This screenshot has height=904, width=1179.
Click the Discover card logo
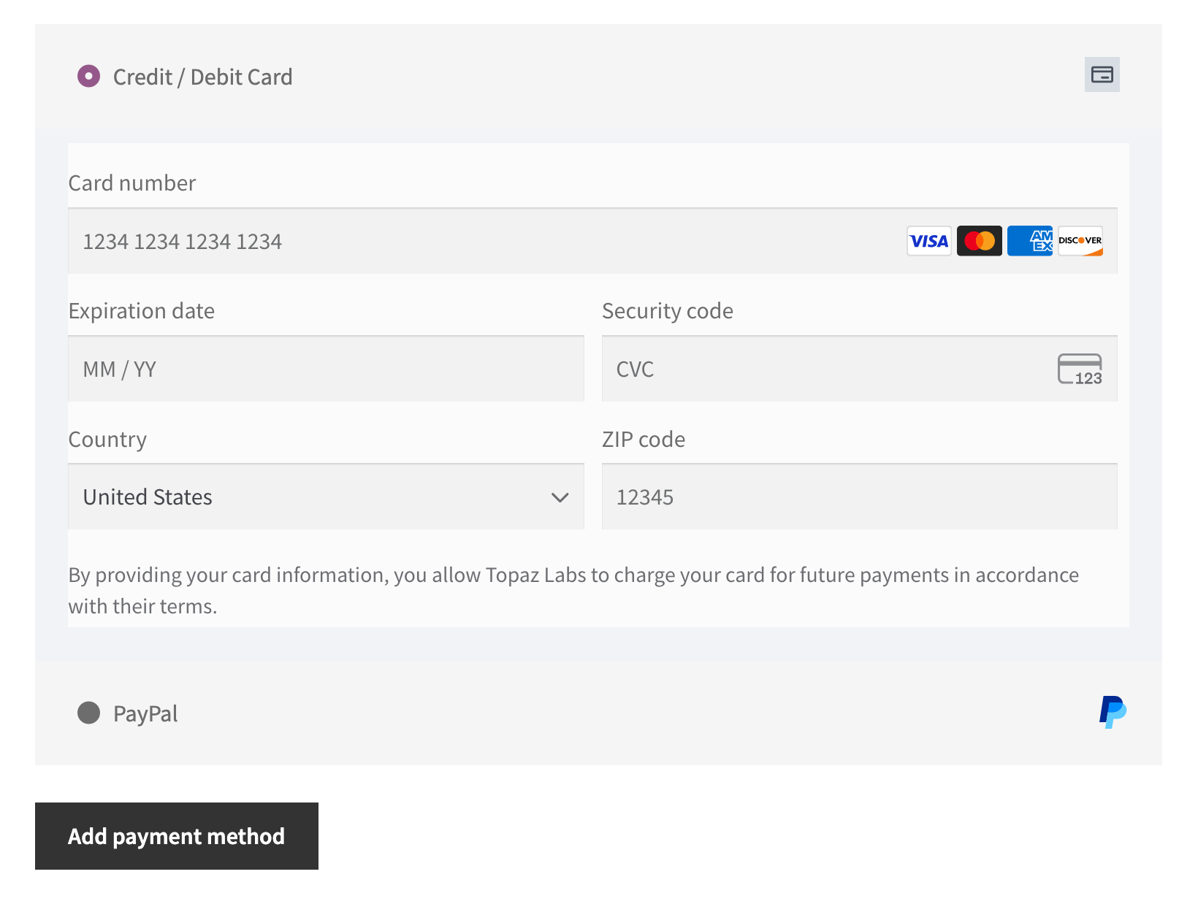point(1080,241)
